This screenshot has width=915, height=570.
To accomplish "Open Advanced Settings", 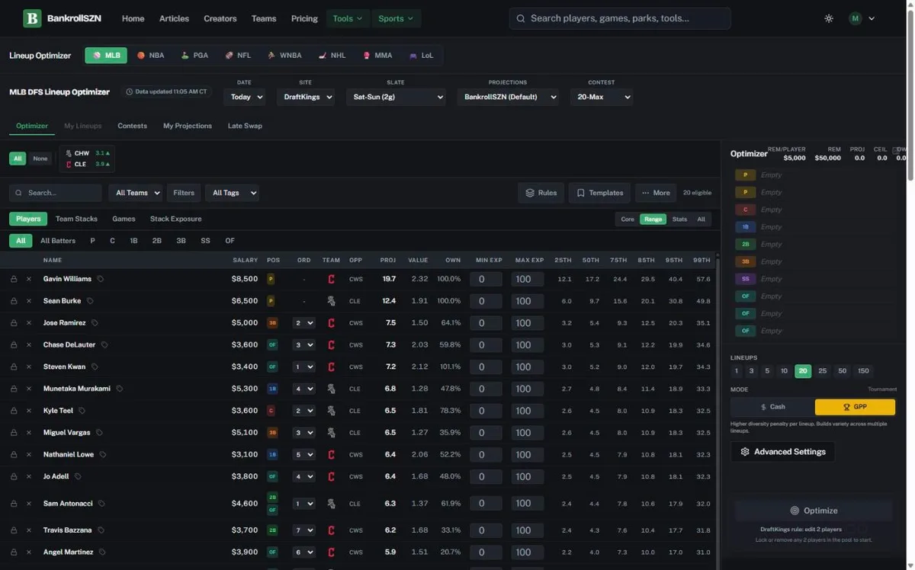I will (x=783, y=452).
